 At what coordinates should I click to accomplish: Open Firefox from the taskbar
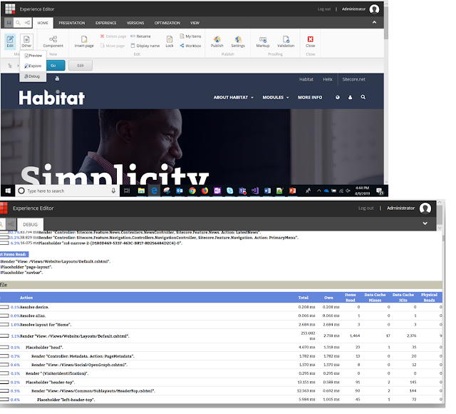click(204, 191)
